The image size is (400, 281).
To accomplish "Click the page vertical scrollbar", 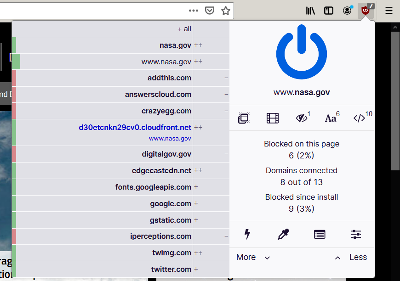I will coord(395,101).
